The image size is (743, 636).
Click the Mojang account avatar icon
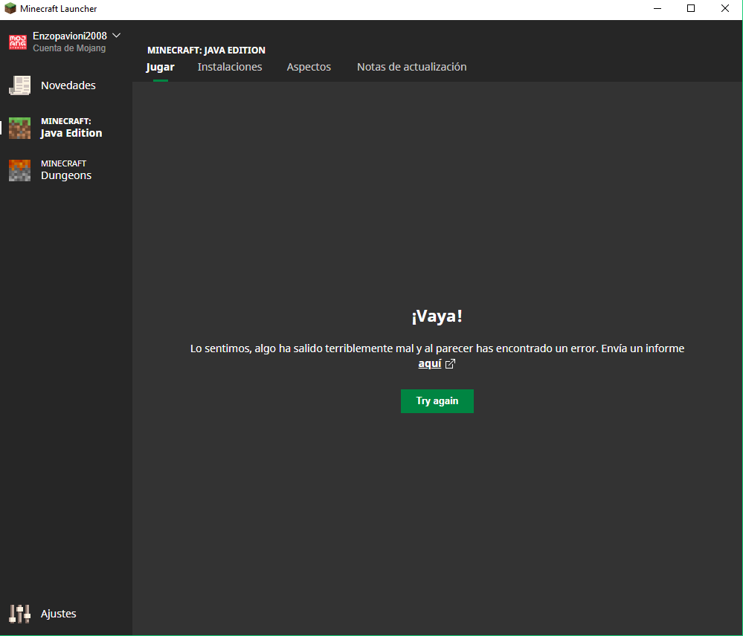pyautogui.click(x=18, y=42)
